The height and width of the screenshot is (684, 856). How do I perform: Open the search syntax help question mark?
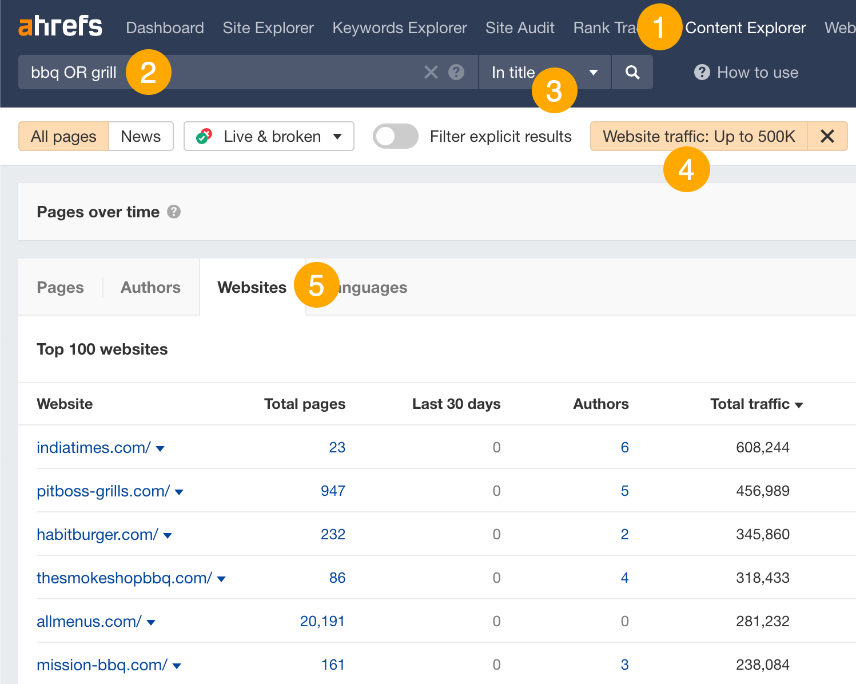click(456, 72)
